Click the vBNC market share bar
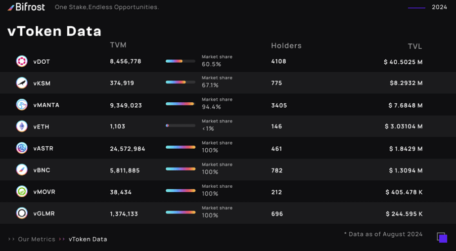 coord(181,169)
